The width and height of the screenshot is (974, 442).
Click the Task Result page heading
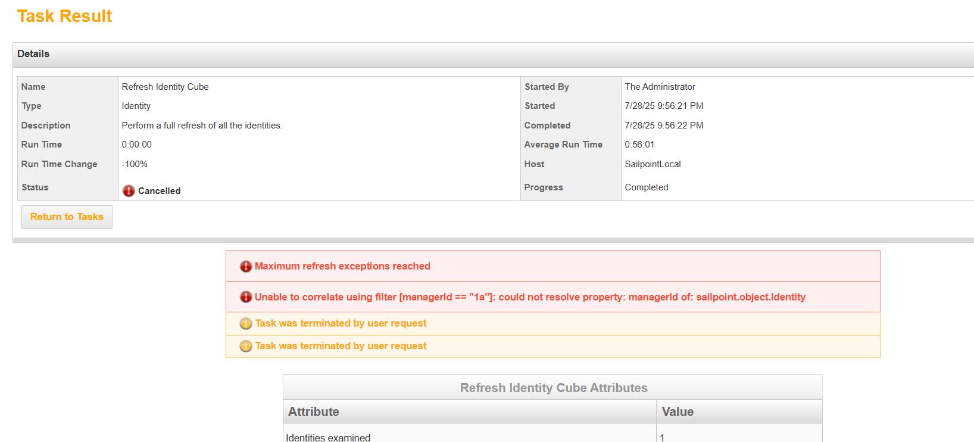(64, 15)
